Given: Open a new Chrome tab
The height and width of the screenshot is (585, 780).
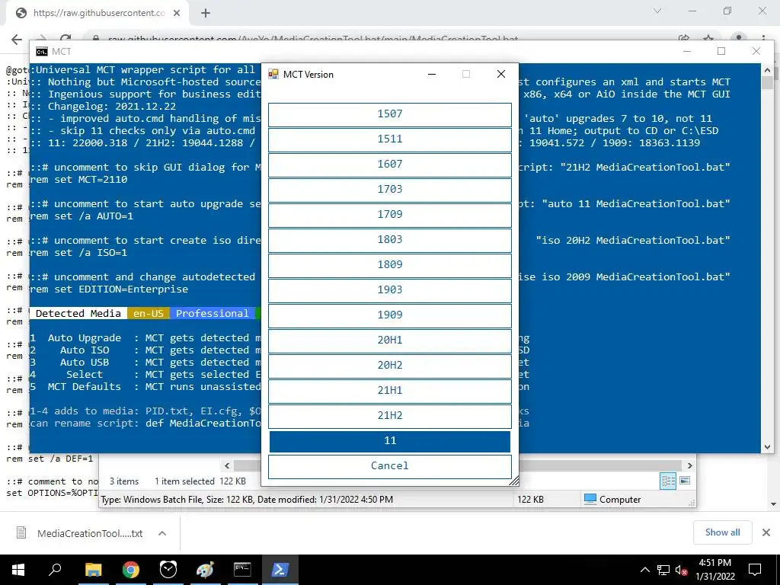Looking at the screenshot, I should click(206, 14).
